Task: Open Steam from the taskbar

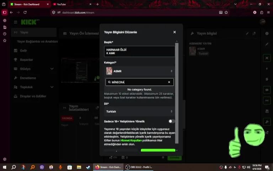Action: [x=88, y=167]
